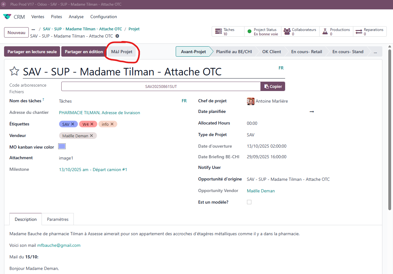The width and height of the screenshot is (393, 274).
Task: Open the Configuration menu
Action: click(x=103, y=17)
